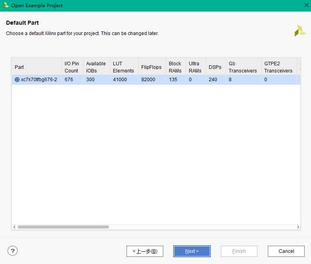This screenshot has width=311, height=264.
Task: Click the chip icon beside xc7k70tfbg676-2
Action: [17, 80]
